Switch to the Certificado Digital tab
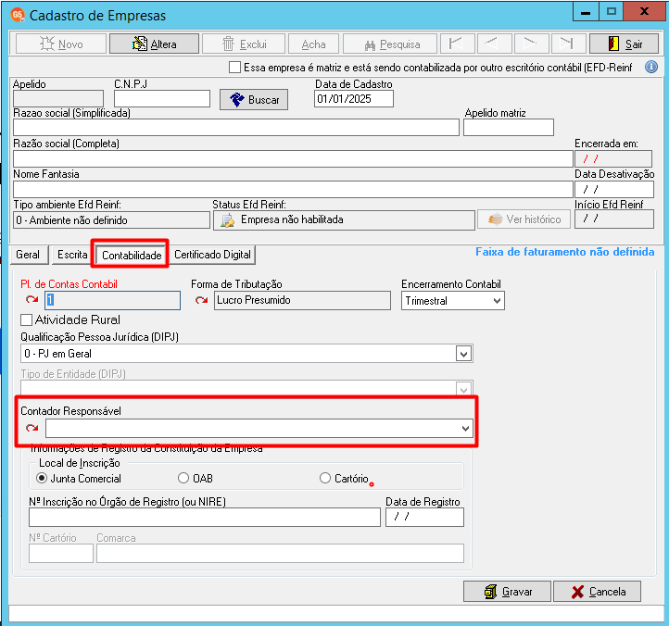 click(212, 255)
